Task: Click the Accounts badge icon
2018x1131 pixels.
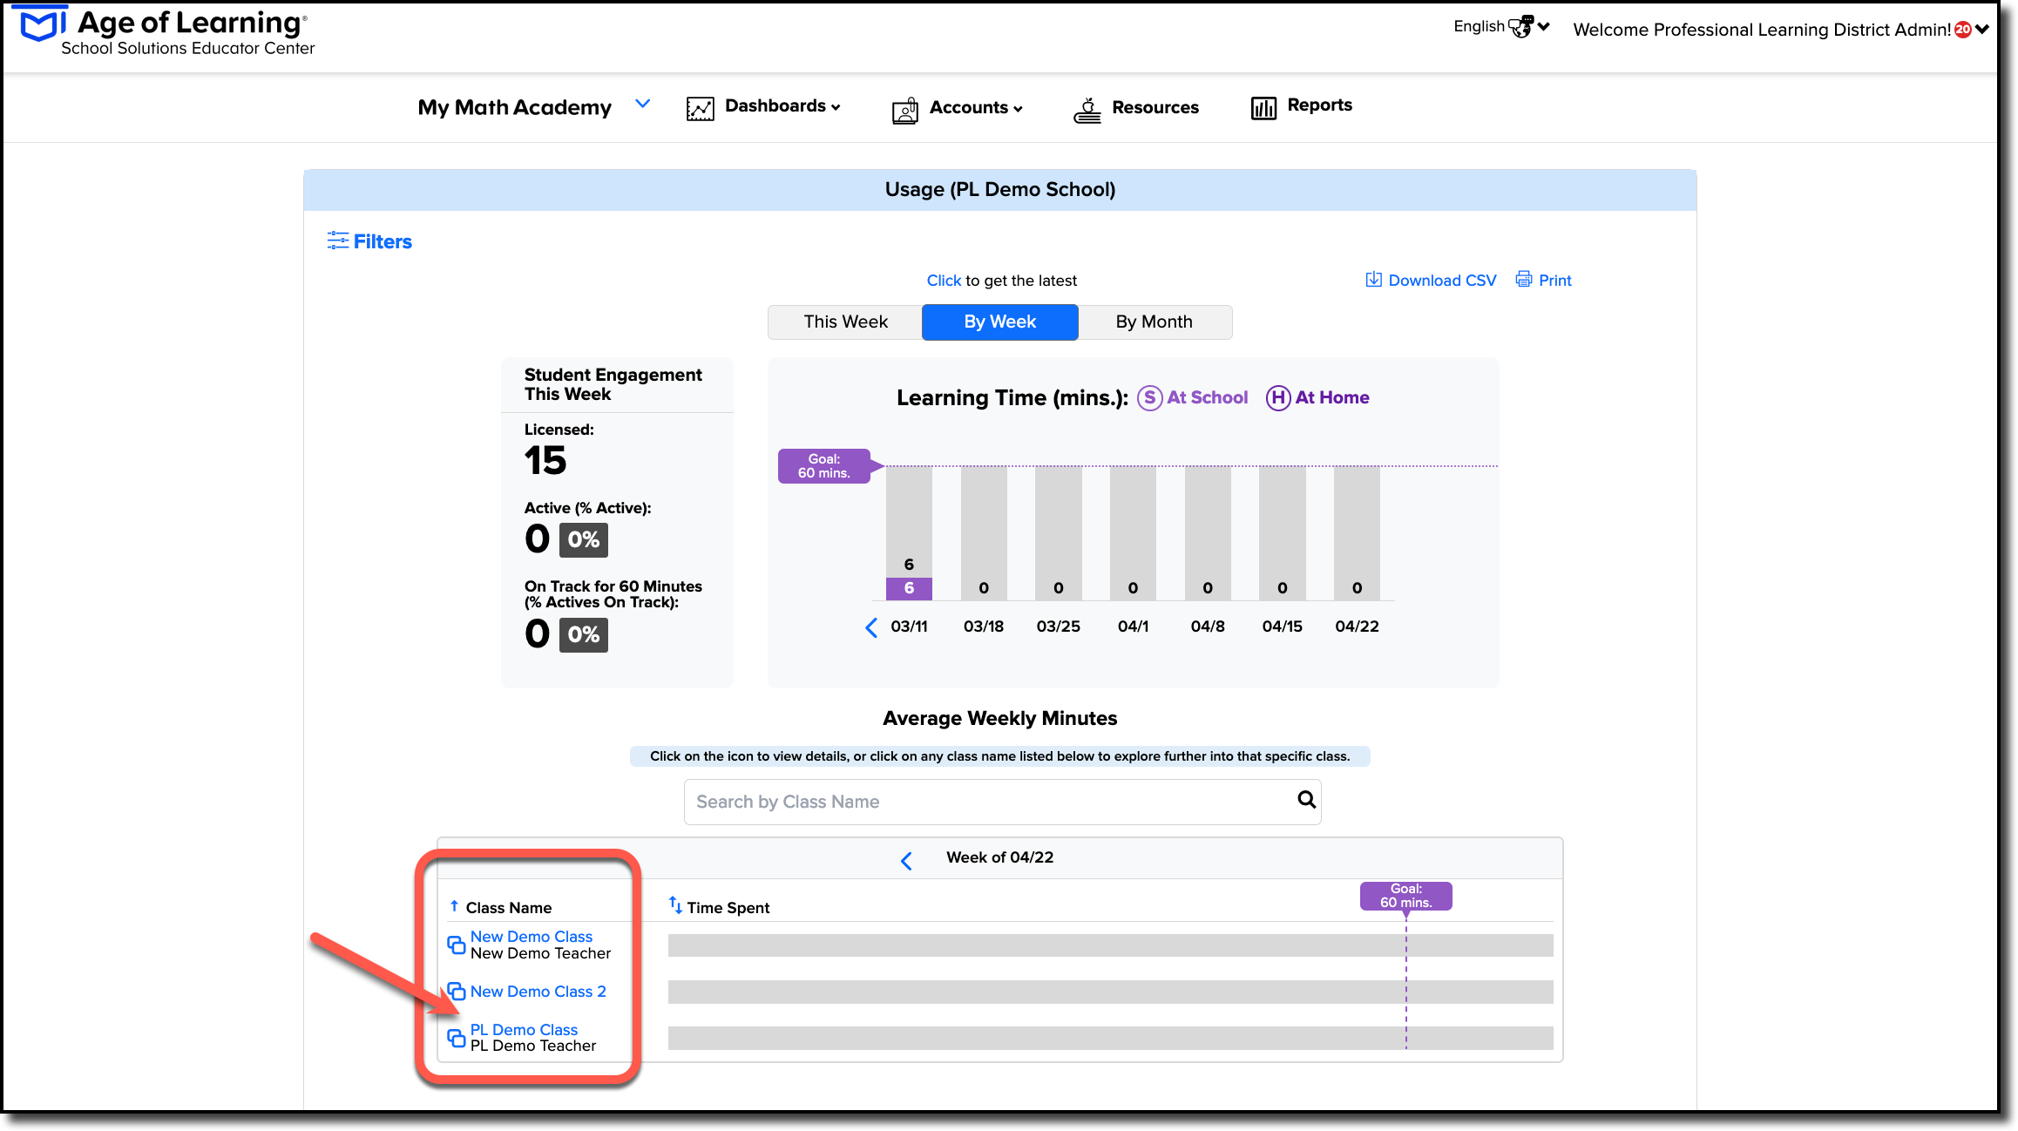Action: (x=905, y=110)
